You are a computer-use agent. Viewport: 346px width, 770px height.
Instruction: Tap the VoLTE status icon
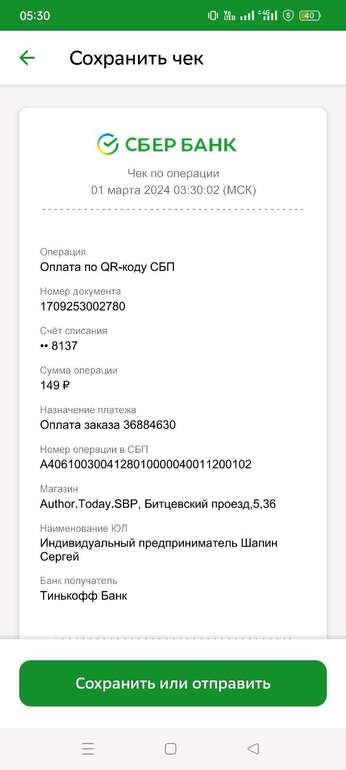(230, 15)
